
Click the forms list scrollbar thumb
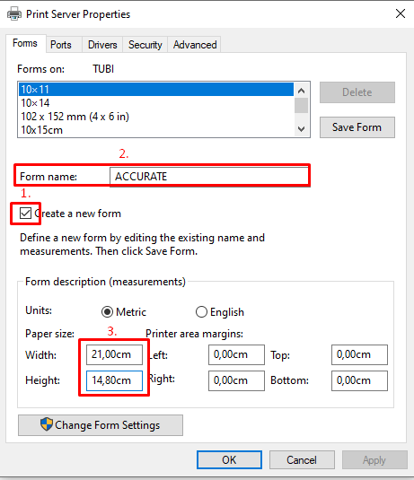click(301, 105)
